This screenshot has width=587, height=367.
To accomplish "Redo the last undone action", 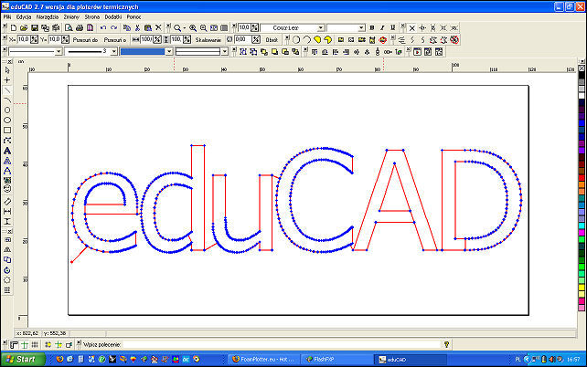I will coord(113,28).
